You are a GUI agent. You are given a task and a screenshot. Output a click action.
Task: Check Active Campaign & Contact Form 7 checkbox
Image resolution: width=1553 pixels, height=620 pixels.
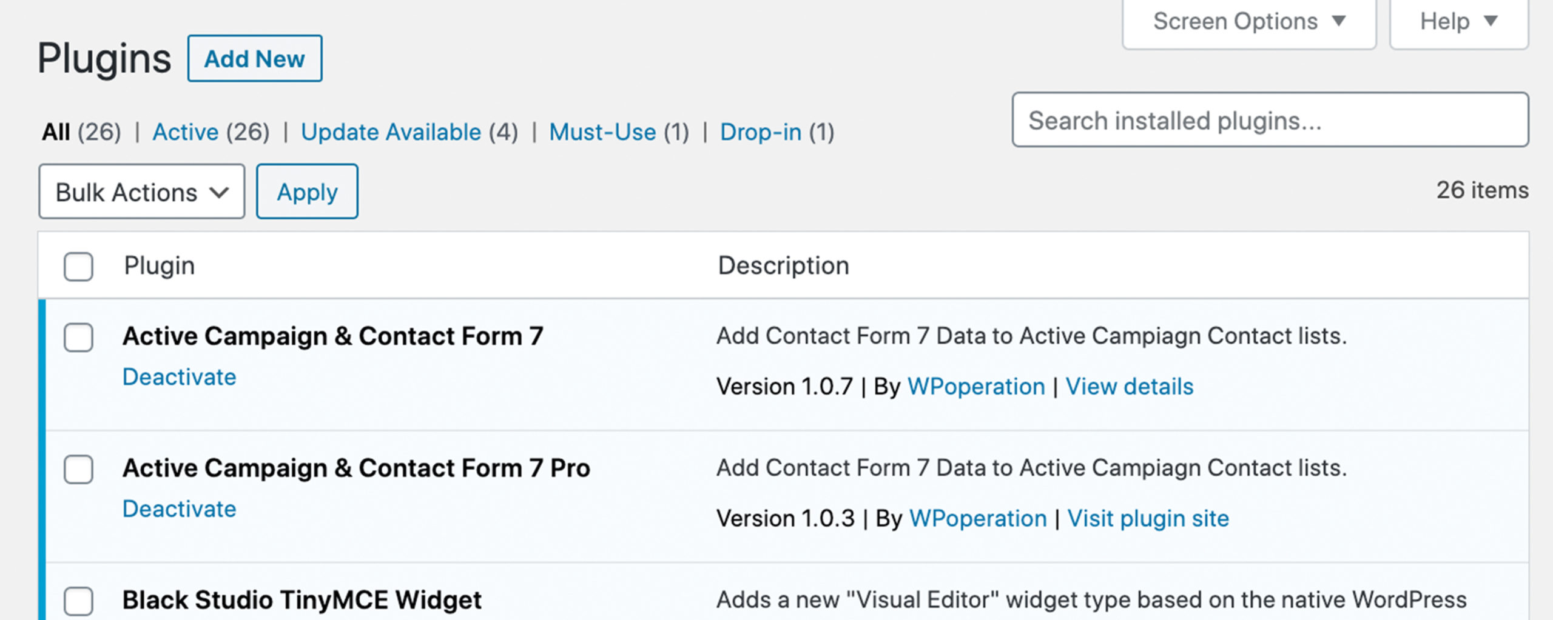pos(78,337)
